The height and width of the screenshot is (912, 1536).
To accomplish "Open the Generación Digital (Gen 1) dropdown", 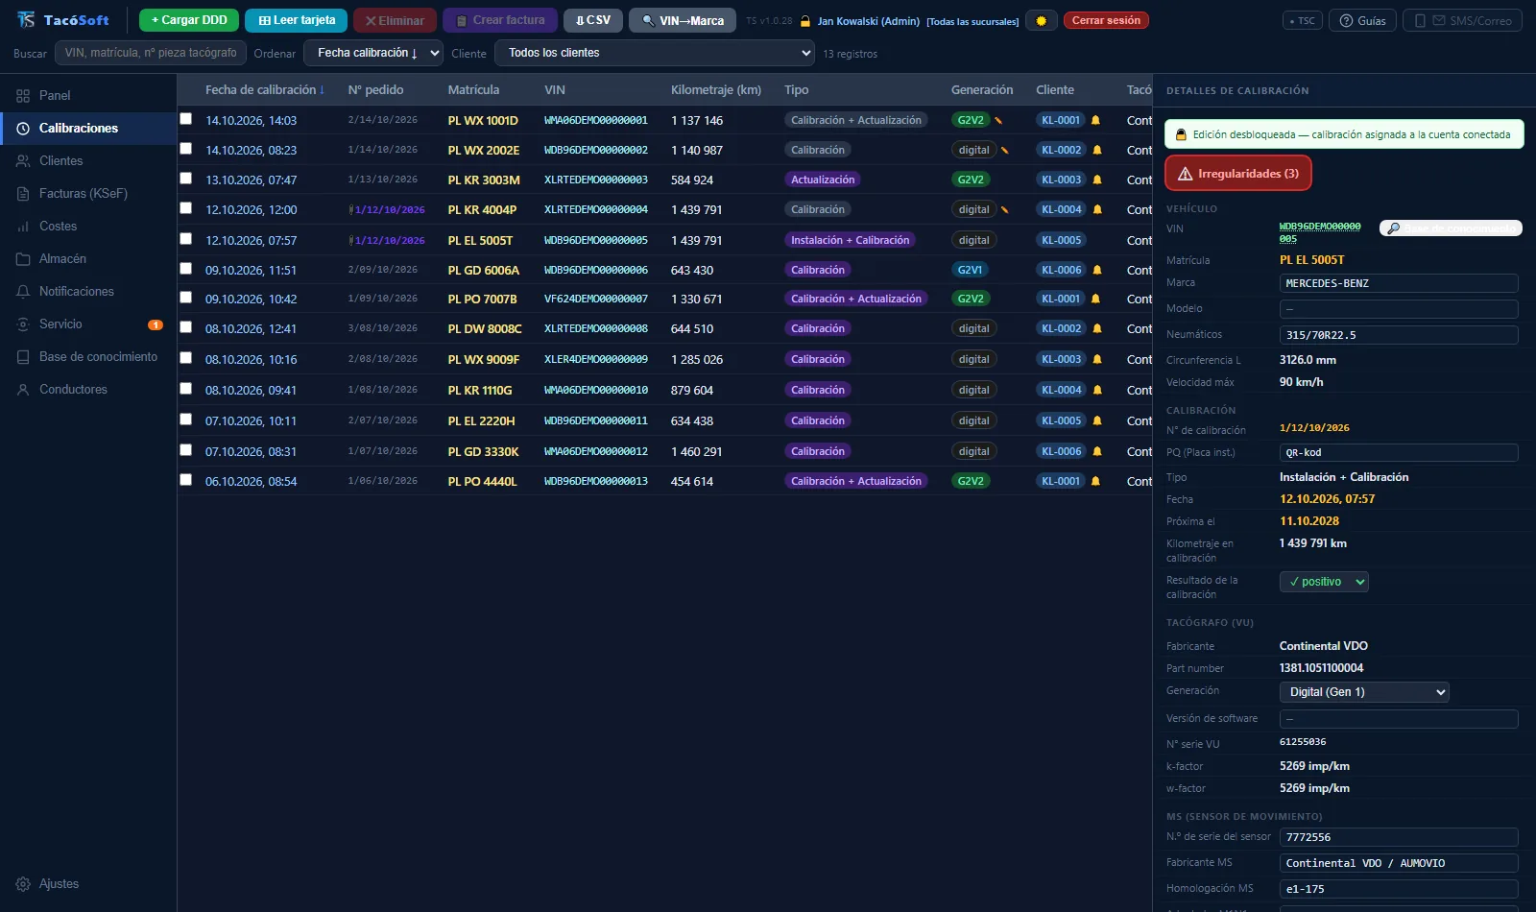I will tap(1364, 692).
